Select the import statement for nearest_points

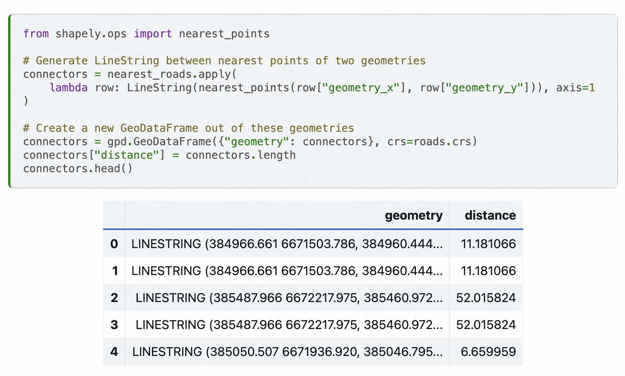(x=146, y=34)
